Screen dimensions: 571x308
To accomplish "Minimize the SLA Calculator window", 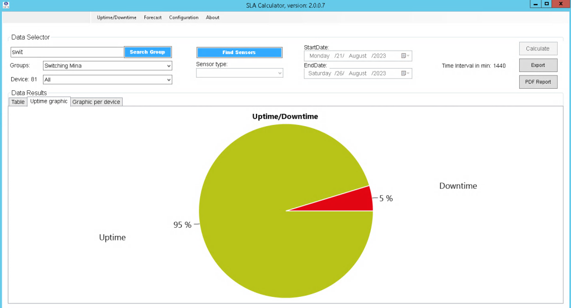I will click(x=535, y=4).
